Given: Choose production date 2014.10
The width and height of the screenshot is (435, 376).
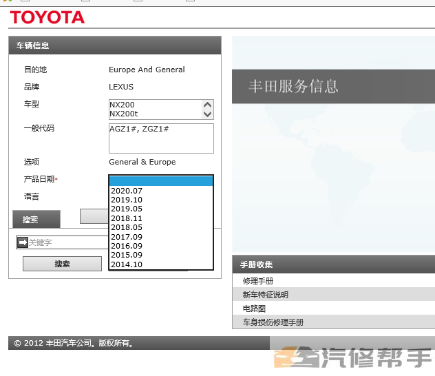Looking at the screenshot, I should [161, 264].
